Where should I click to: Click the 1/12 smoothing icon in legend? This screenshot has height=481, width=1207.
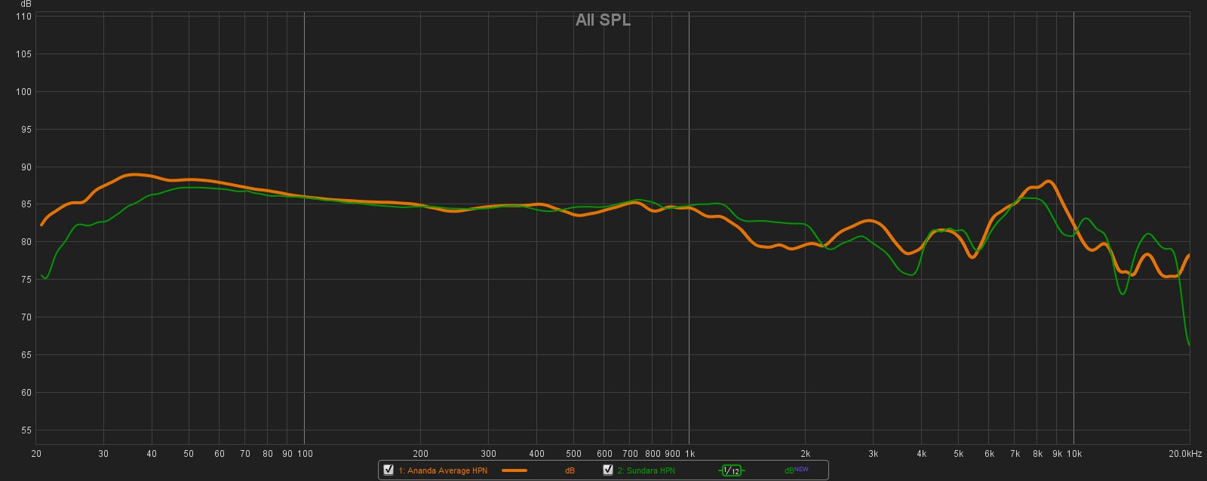[x=730, y=470]
